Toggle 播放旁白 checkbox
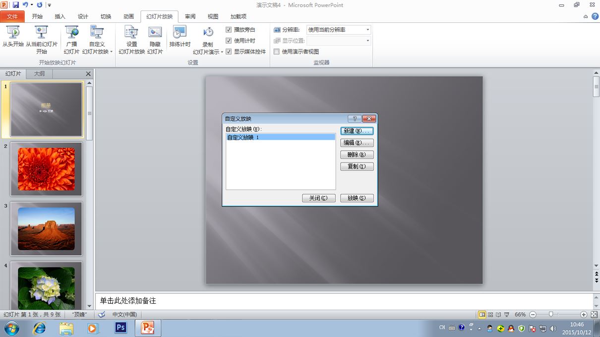Viewport: 600px width, 337px height. click(x=229, y=30)
